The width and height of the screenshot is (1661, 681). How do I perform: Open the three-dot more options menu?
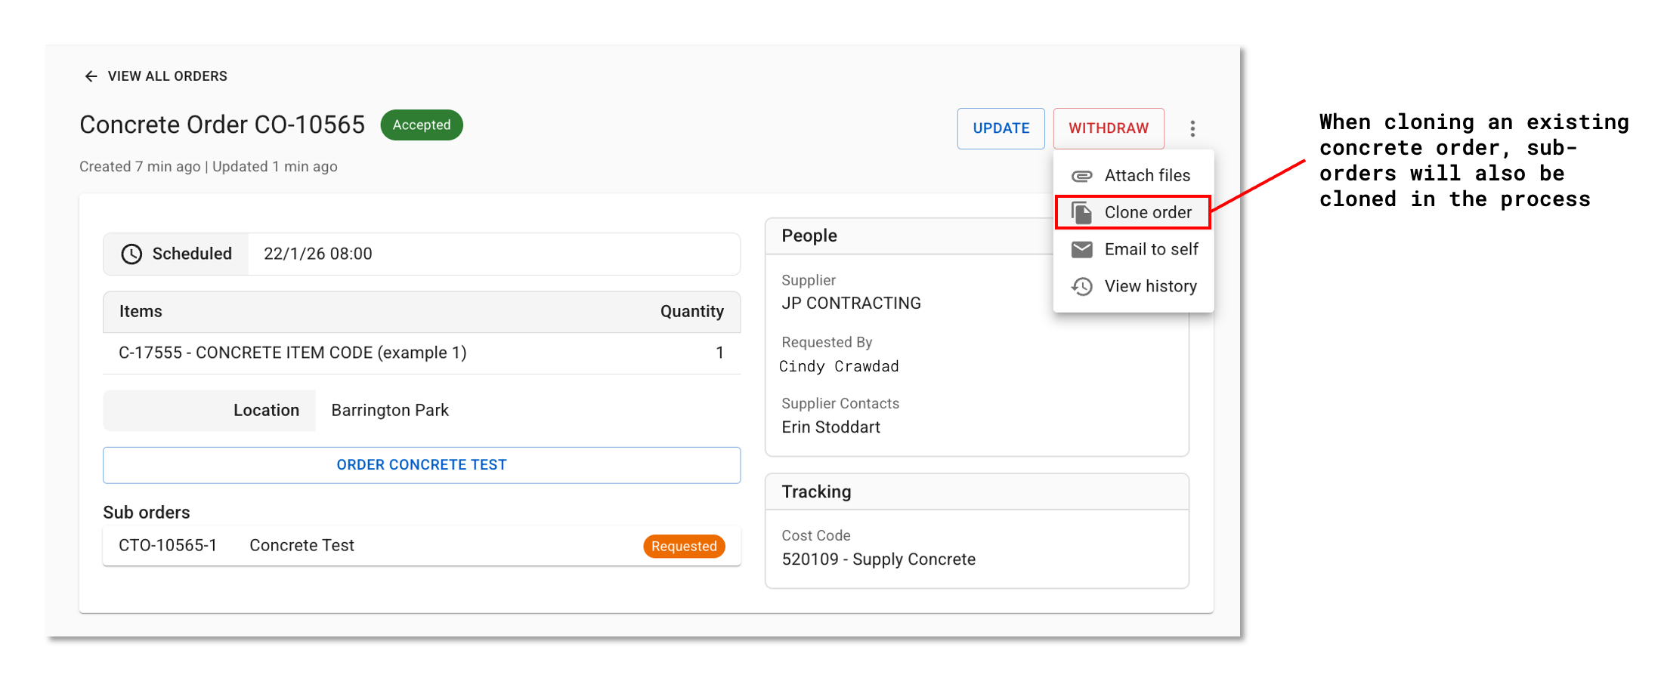1192,128
